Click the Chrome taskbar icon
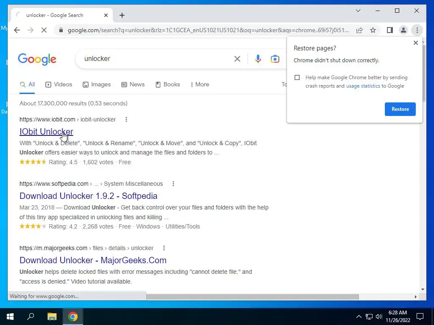Image resolution: width=434 pixels, height=325 pixels. tap(73, 317)
